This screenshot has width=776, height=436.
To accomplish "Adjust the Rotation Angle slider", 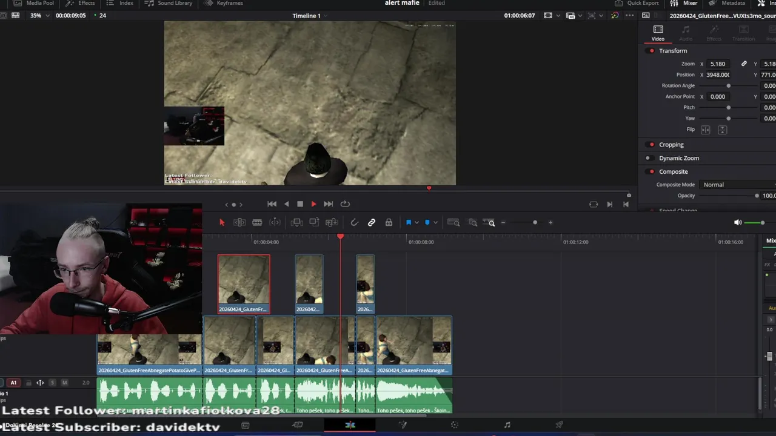I will (729, 86).
